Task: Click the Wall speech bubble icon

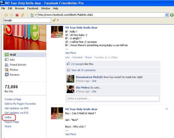Action: pyautogui.click(x=7, y=55)
